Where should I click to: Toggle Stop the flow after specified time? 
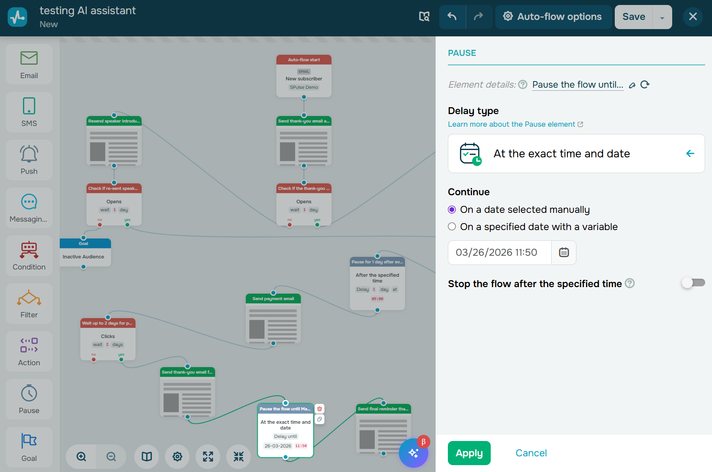point(693,283)
